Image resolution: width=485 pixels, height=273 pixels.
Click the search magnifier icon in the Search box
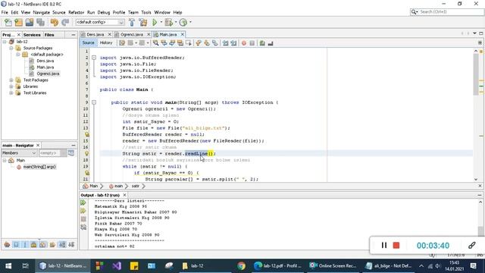click(414, 12)
